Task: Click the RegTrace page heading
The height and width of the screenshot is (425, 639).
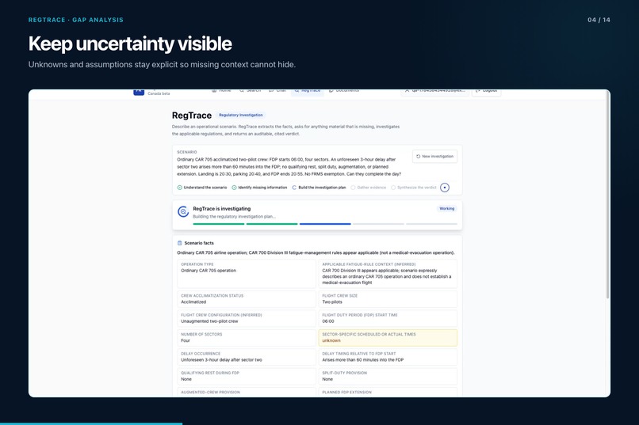Action: (x=192, y=116)
